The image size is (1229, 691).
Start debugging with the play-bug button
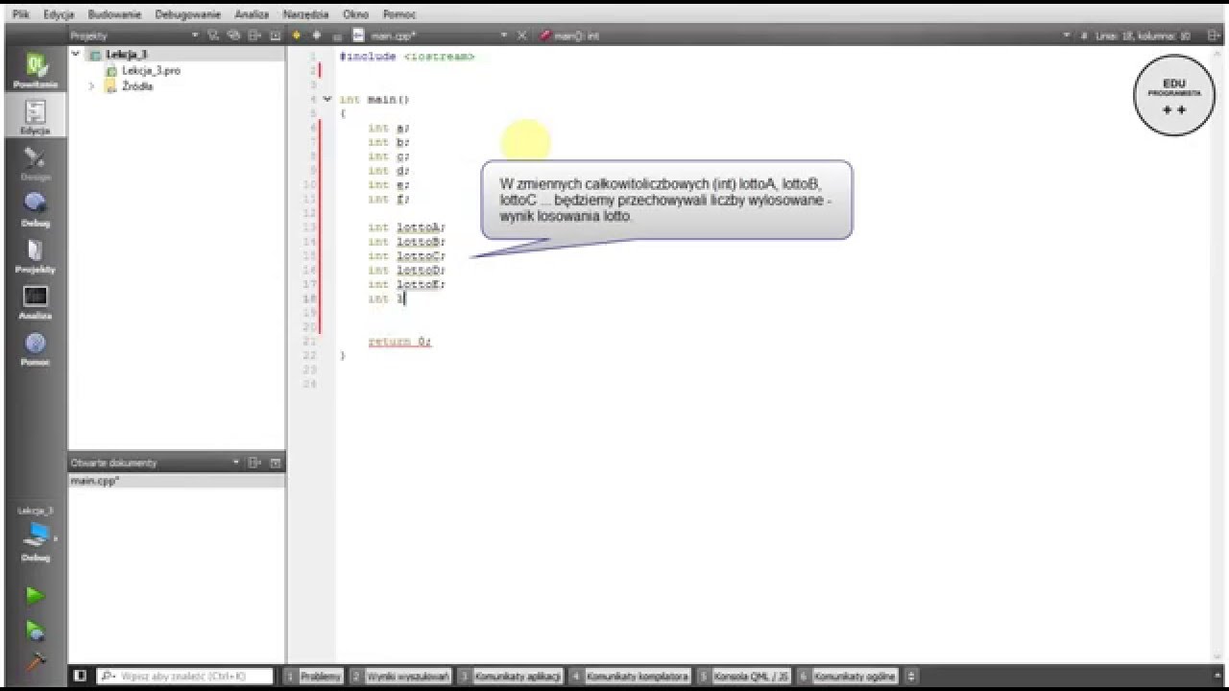click(x=36, y=631)
